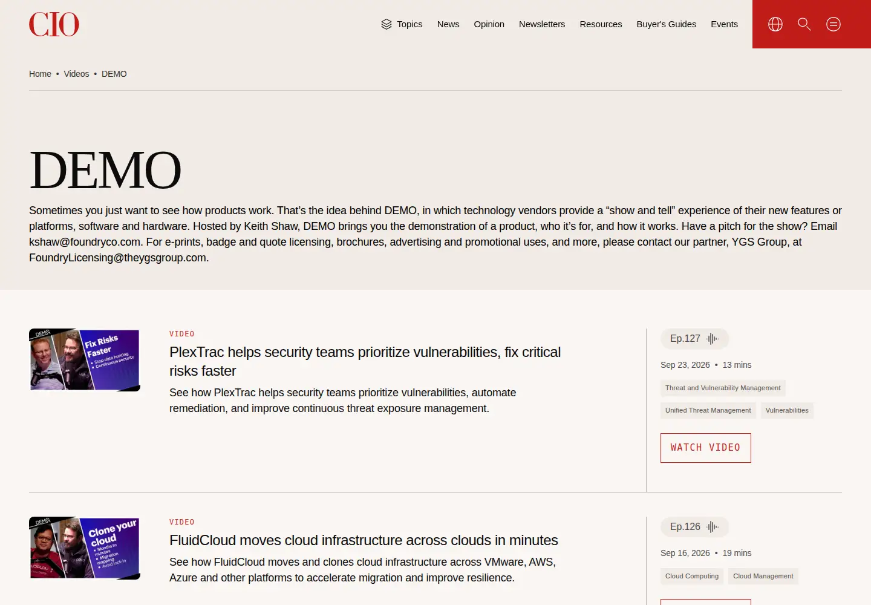The width and height of the screenshot is (871, 605).
Task: Go to the Home breadcrumb
Action: 40,74
